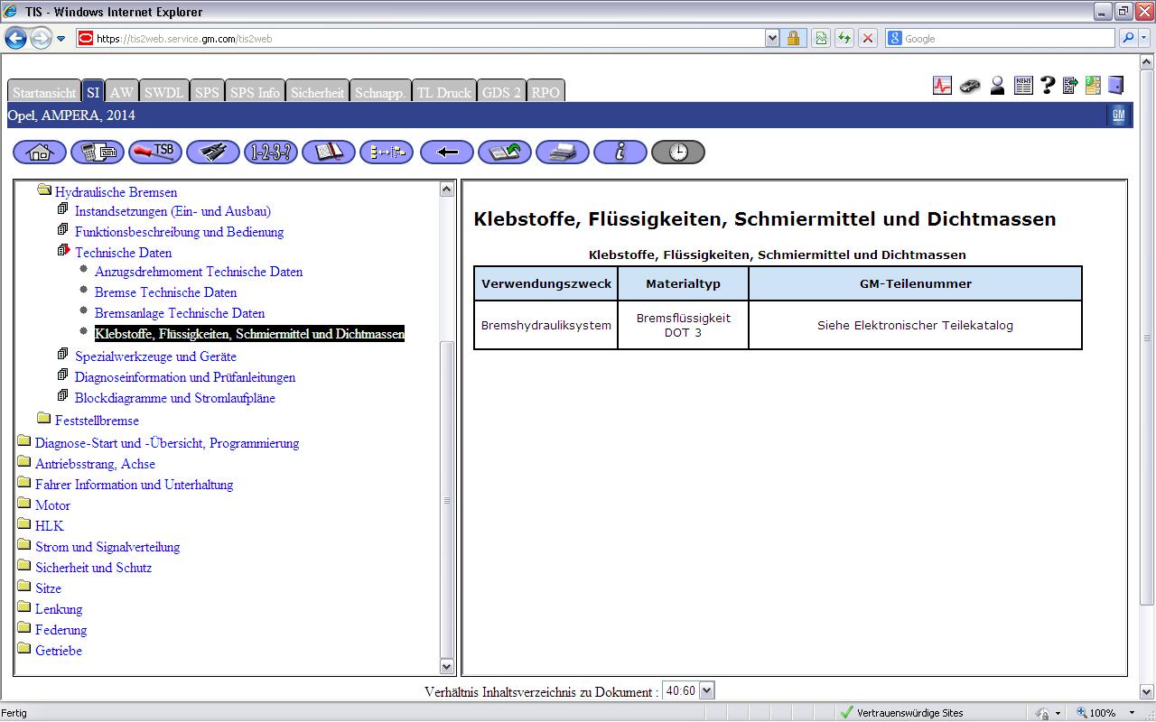This screenshot has width=1156, height=722.
Task: Open Bremse Technische Daten link
Action: (x=165, y=292)
